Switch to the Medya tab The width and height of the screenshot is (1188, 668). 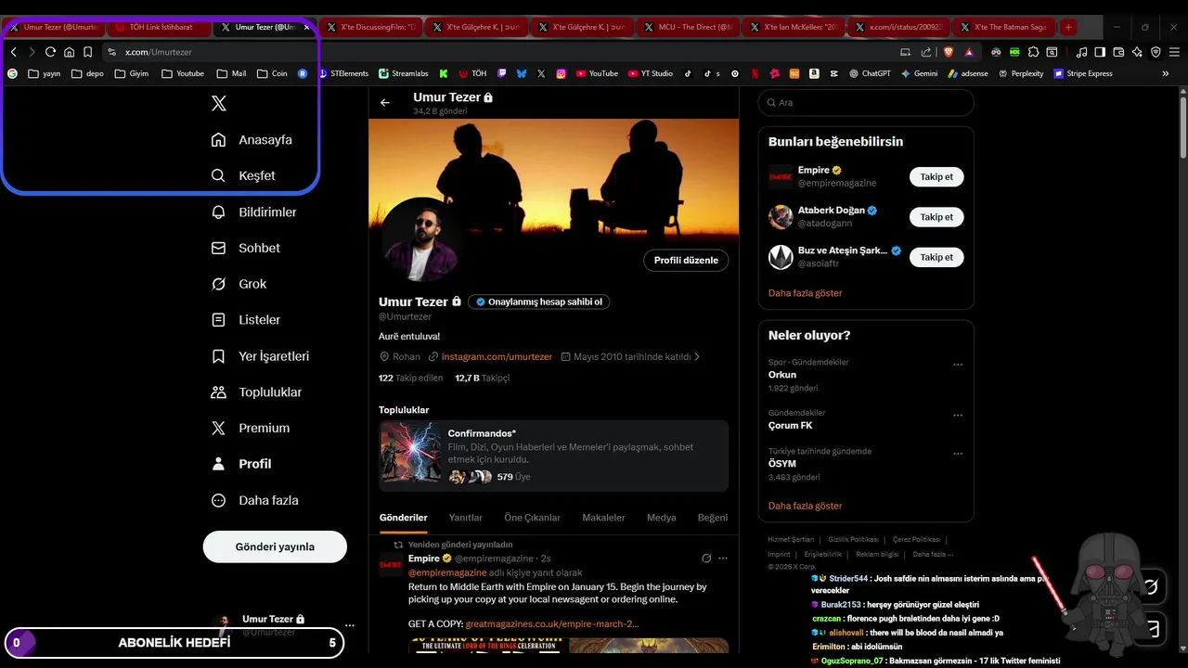pos(662,518)
